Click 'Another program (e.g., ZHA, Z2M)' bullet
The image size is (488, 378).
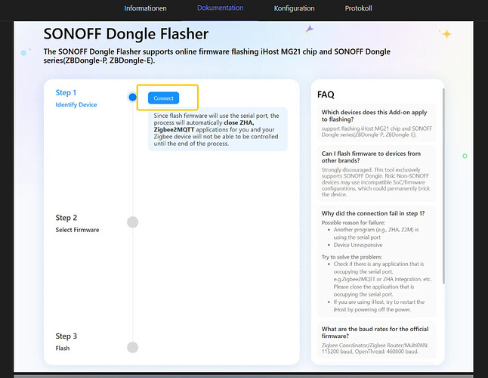tap(376, 234)
